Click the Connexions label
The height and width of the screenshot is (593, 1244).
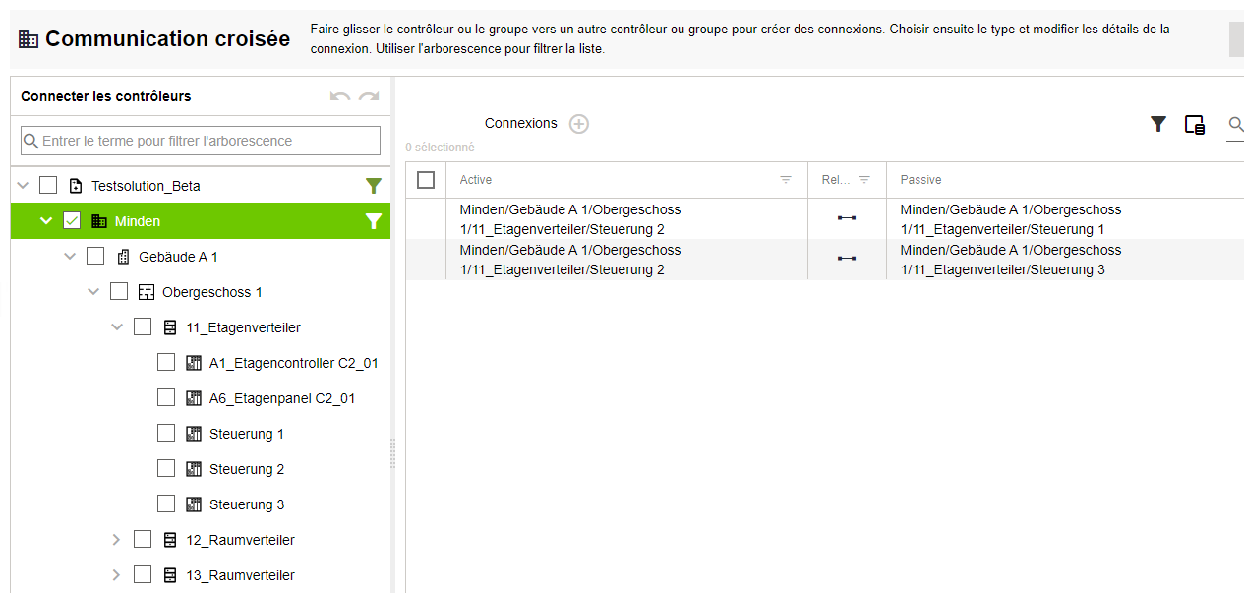521,124
